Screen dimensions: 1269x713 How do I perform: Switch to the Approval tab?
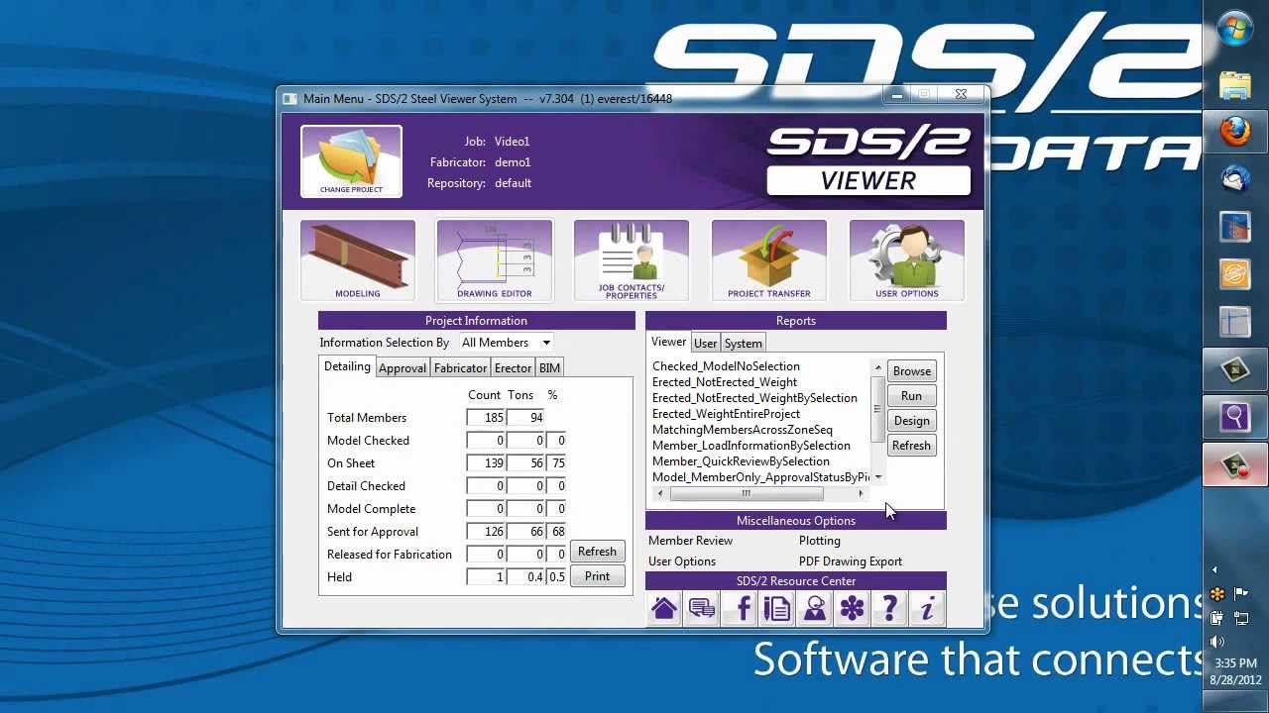point(403,368)
